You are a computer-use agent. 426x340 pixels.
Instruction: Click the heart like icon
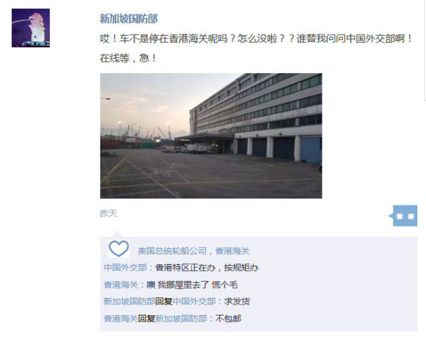tap(119, 249)
